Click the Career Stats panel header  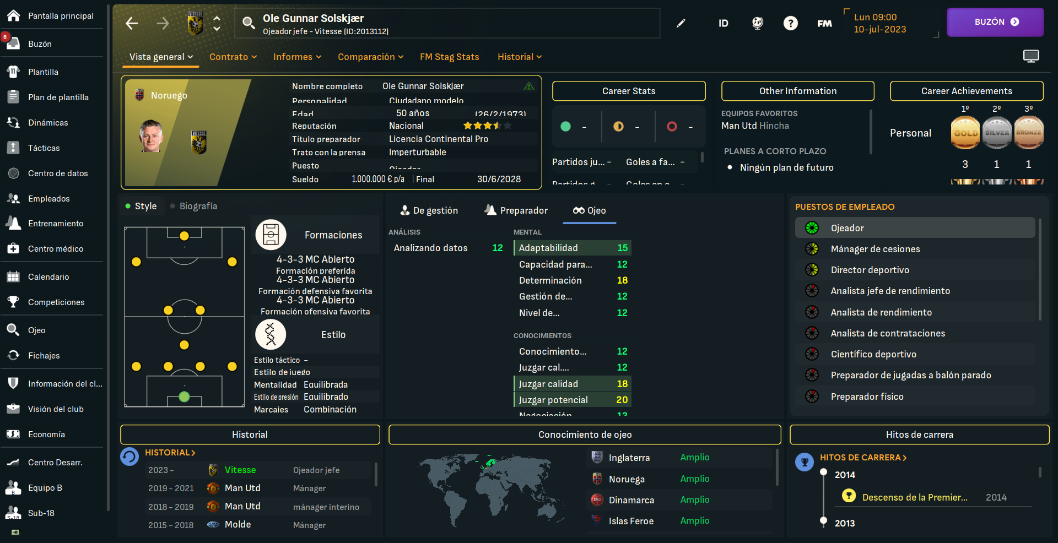[x=629, y=91]
